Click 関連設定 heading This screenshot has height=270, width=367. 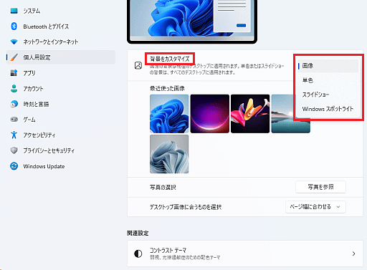tap(138, 233)
